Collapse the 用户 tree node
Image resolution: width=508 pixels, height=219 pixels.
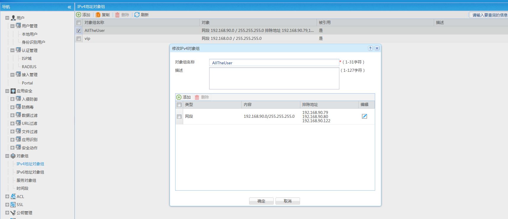click(x=7, y=18)
